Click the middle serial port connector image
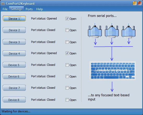The height and width of the screenshot is (115, 143). pyautogui.click(x=112, y=30)
